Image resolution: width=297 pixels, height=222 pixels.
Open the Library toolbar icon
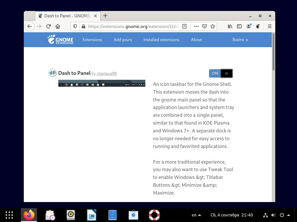coord(230,26)
